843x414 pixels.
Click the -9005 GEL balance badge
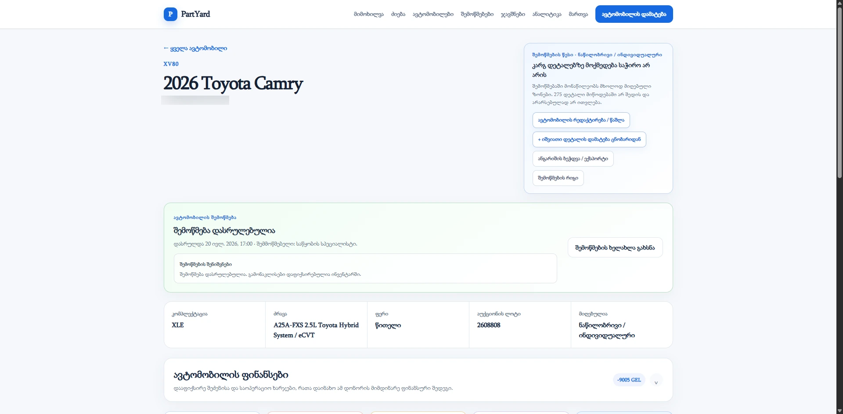pos(629,380)
